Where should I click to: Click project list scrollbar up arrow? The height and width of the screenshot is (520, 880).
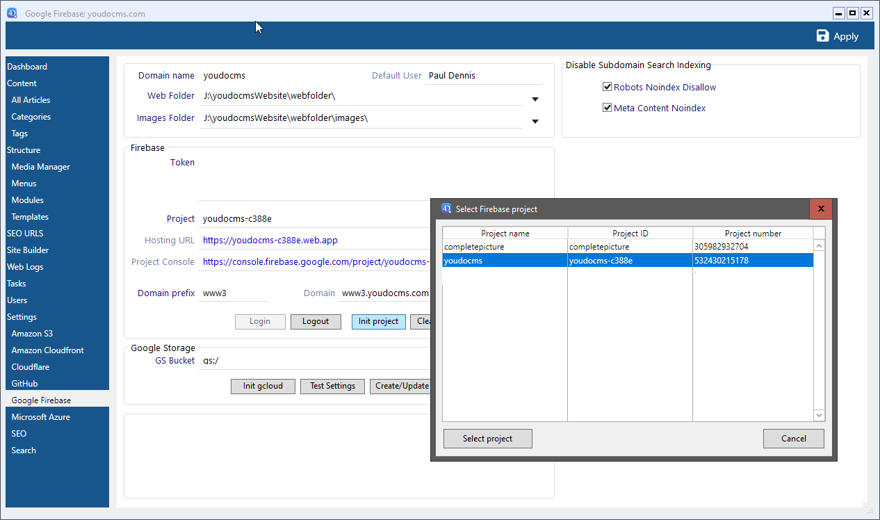pyautogui.click(x=819, y=246)
